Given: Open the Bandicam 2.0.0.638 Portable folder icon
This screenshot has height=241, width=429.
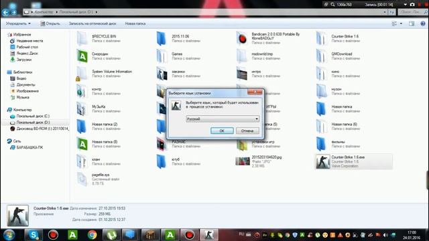Looking at the screenshot, I should coord(242,39).
